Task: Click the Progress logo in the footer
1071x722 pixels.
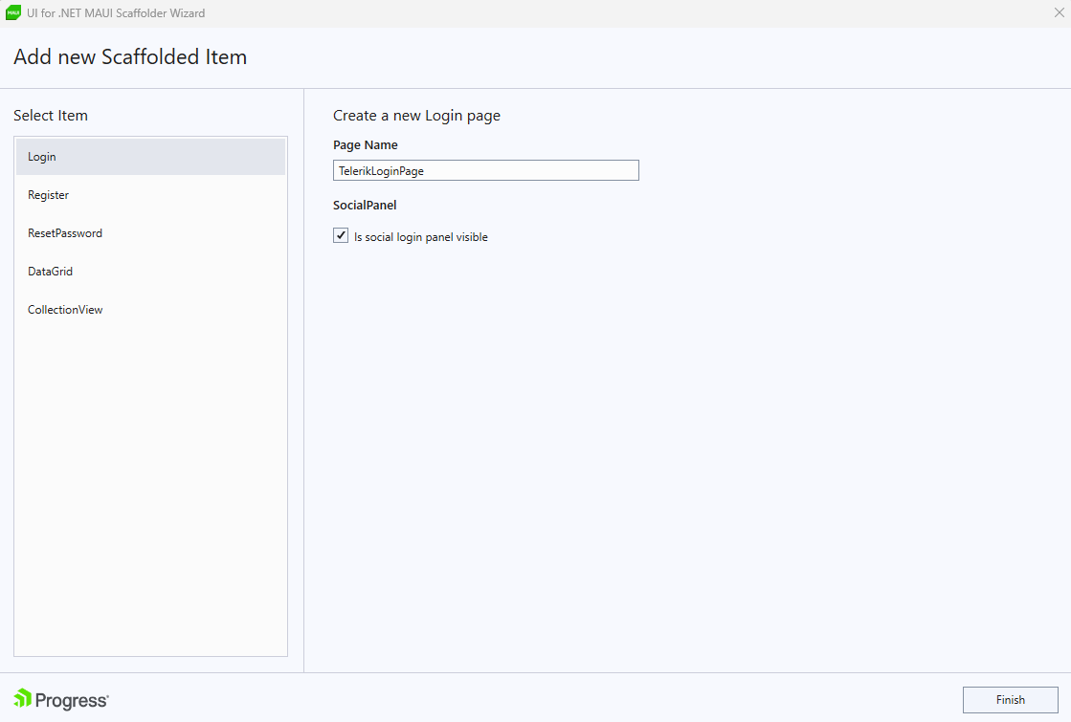Action: tap(60, 699)
